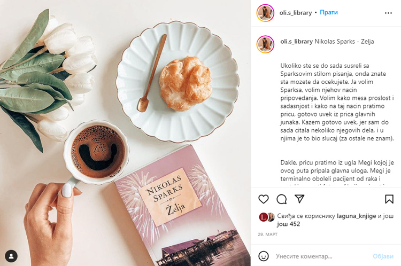The height and width of the screenshot is (266, 401).
Task: Click the liker avatars next to likes text
Action: (x=267, y=217)
